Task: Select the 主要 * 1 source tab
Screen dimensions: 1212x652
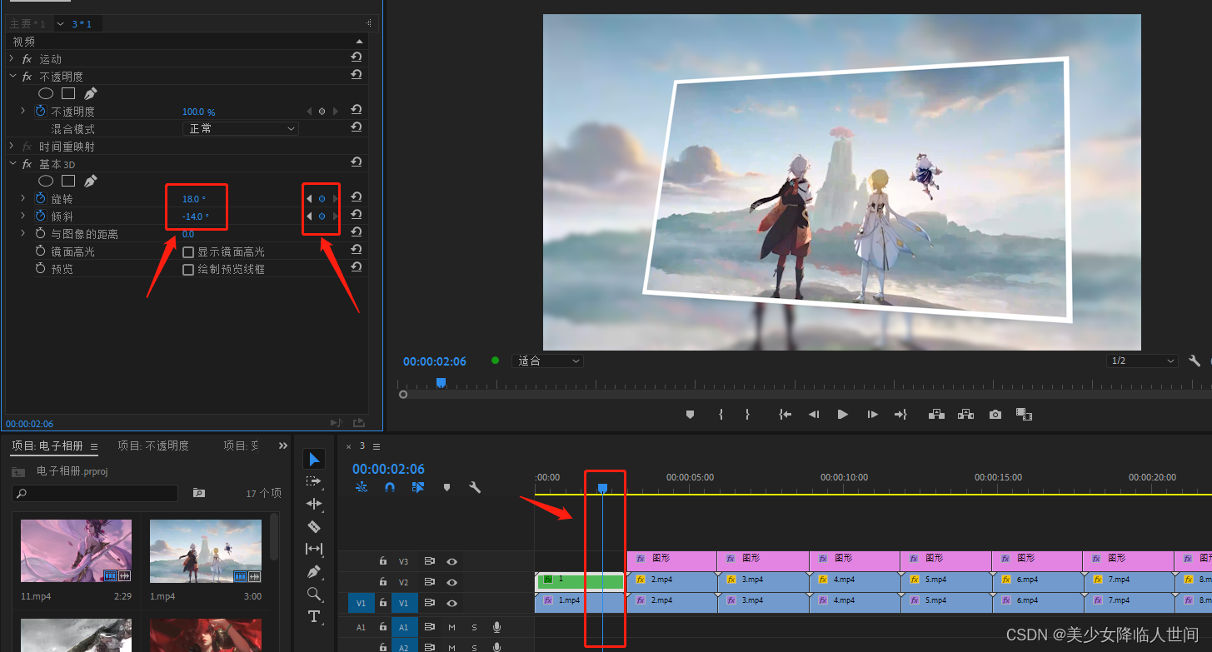Action: point(27,24)
